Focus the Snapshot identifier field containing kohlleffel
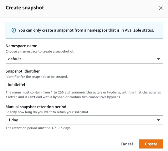The image size is (168, 151). 84,84
